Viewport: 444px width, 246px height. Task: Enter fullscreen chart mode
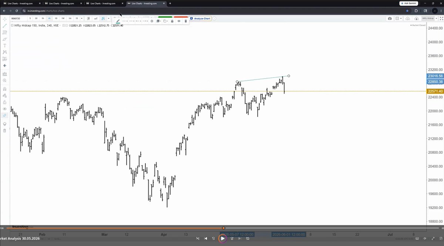pyautogui.click(x=441, y=18)
